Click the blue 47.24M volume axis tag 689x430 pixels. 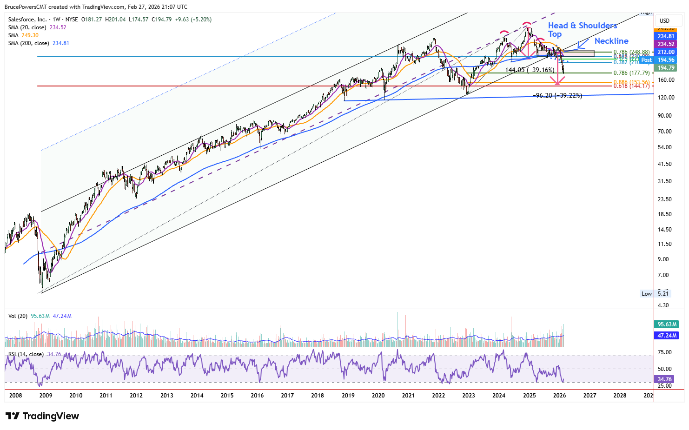[x=667, y=336]
